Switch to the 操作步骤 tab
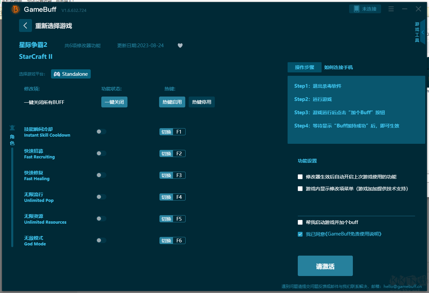429x293 pixels. 305,67
